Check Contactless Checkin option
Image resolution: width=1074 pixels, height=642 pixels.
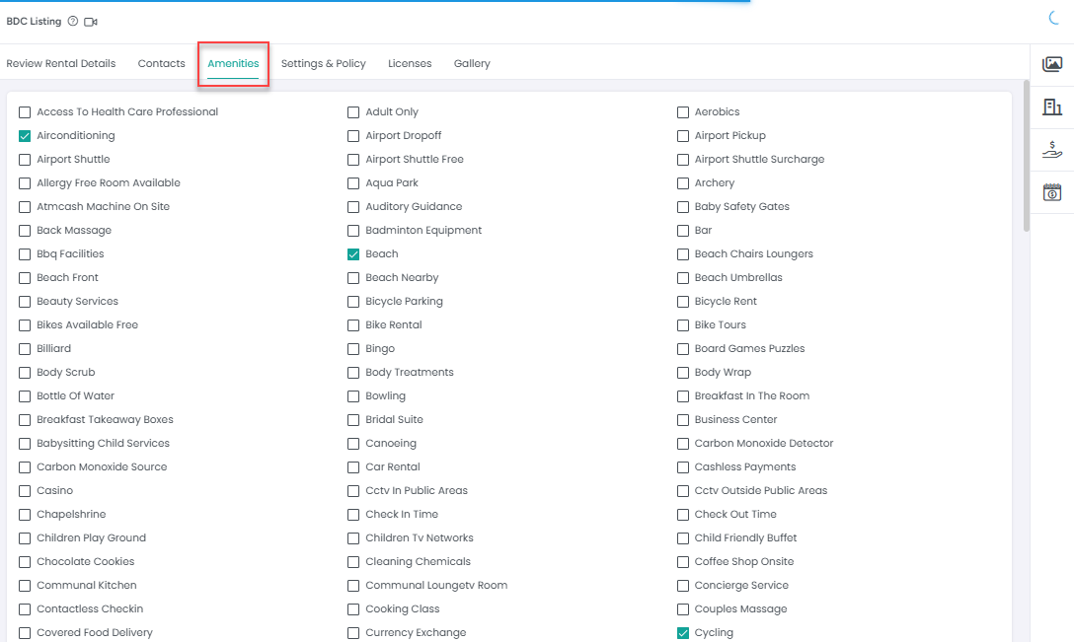click(25, 609)
